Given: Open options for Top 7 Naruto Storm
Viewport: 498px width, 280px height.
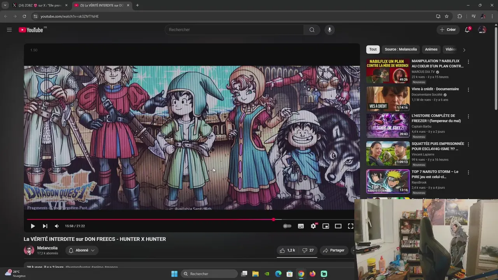Looking at the screenshot, I should tap(468, 173).
